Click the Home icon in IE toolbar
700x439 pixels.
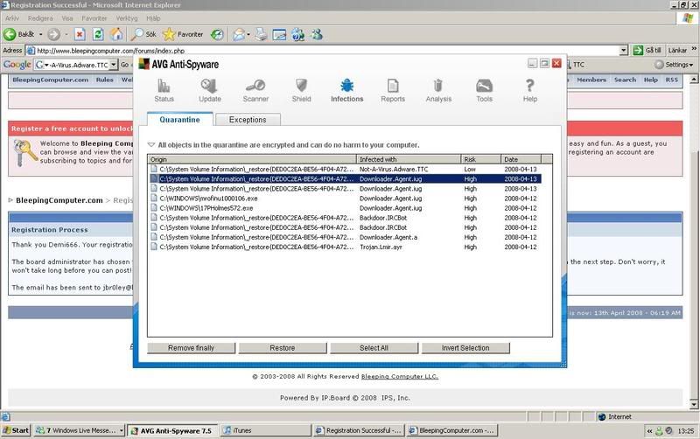click(116, 34)
